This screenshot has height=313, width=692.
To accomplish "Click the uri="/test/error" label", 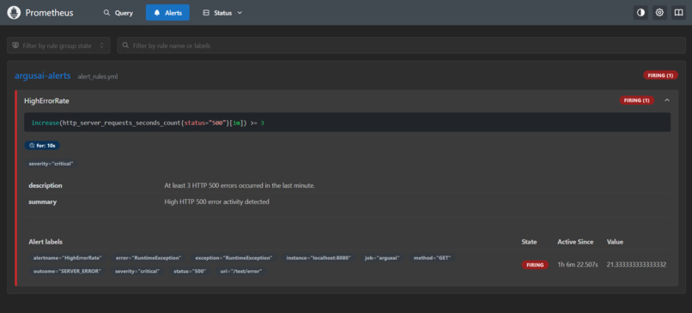I will click(x=241, y=271).
